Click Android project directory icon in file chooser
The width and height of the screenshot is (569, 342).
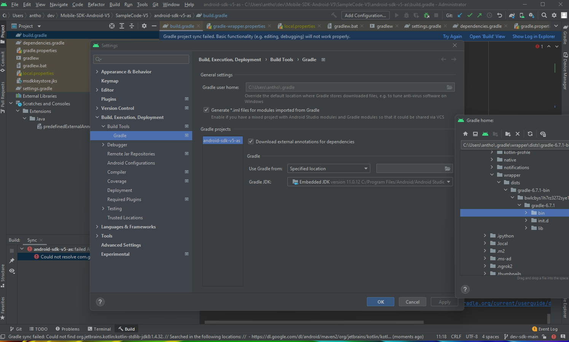485,134
